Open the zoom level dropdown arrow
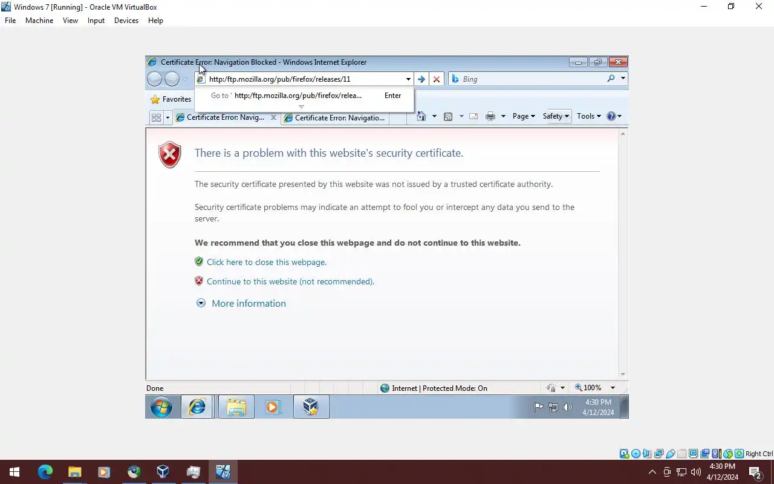 pyautogui.click(x=613, y=388)
